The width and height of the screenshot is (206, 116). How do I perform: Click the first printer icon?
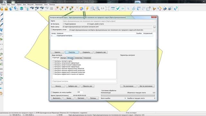165,9
